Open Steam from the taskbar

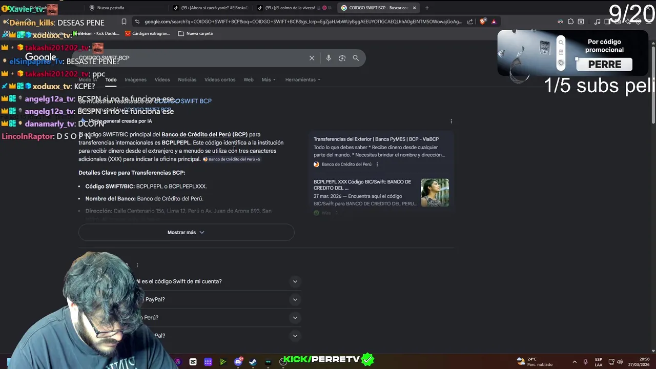(x=253, y=362)
